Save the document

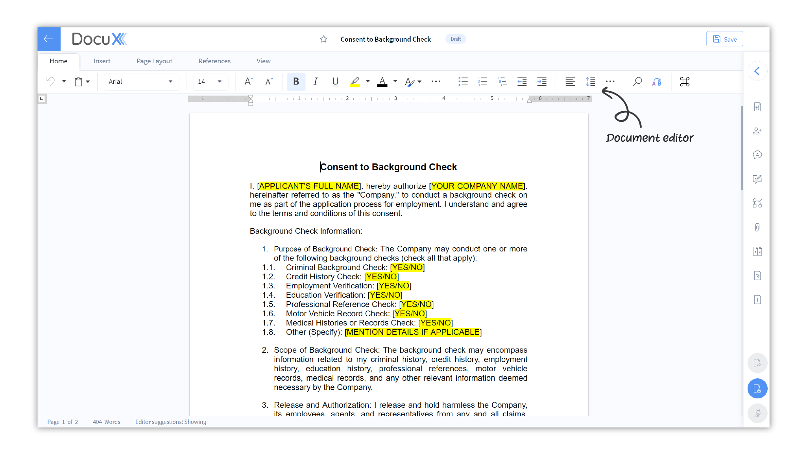[x=725, y=39]
